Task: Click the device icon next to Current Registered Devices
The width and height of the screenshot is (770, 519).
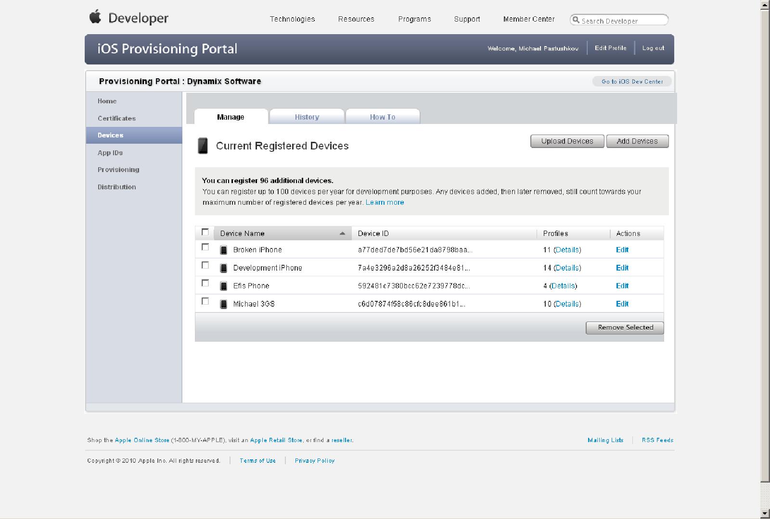Action: (203, 146)
